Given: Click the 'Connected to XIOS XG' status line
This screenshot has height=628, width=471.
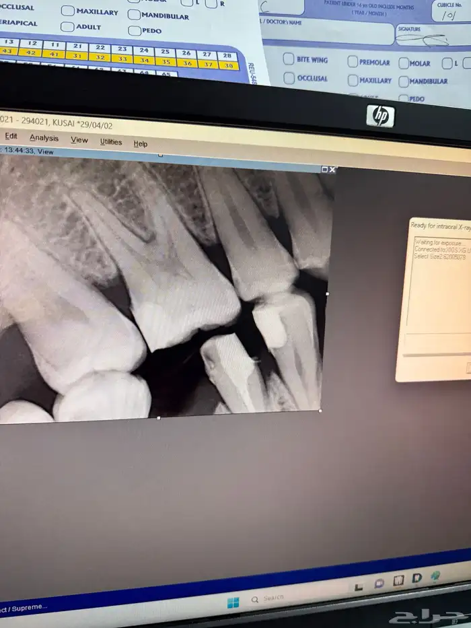Looking at the screenshot, I should pyautogui.click(x=443, y=250).
